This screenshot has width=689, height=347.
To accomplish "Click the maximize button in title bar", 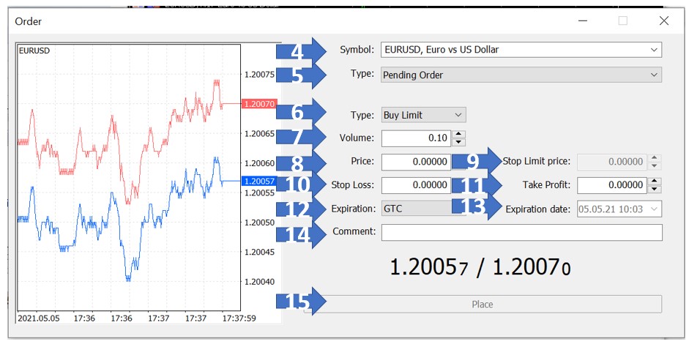I will coord(623,20).
